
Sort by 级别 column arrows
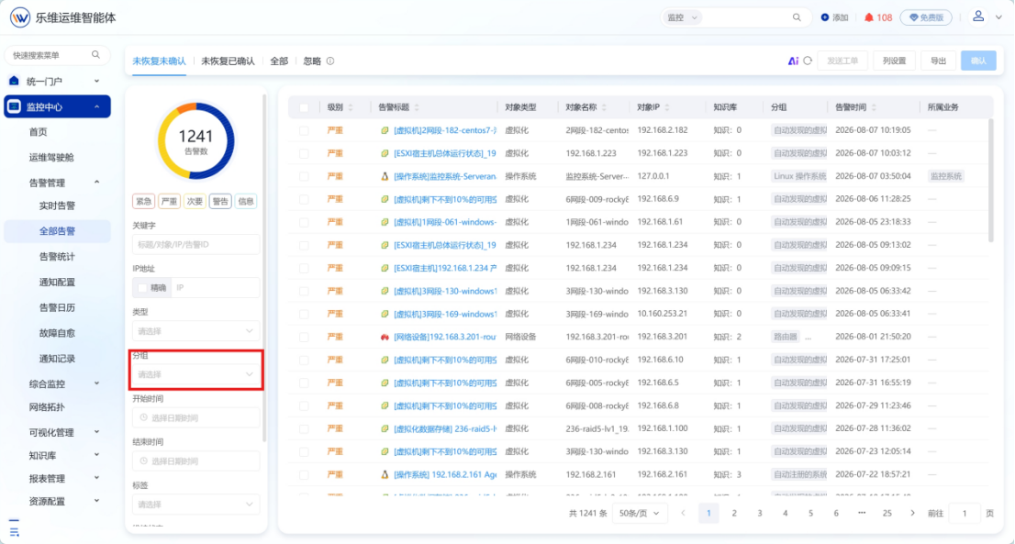[x=351, y=107]
